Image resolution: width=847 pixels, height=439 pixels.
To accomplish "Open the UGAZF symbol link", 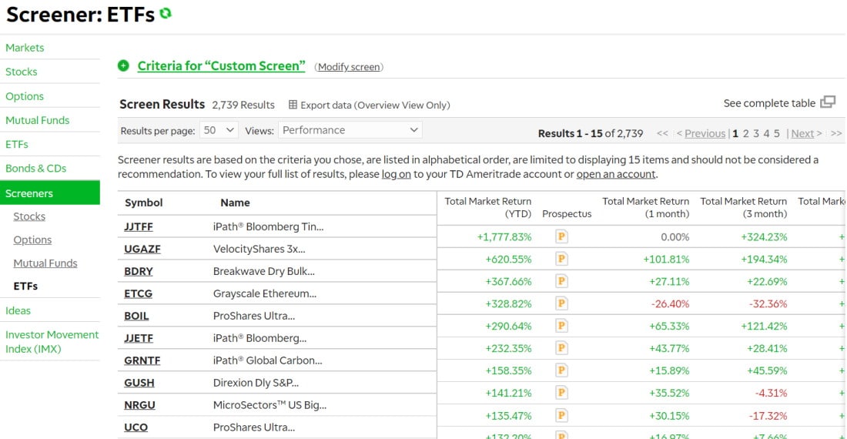I will click(142, 249).
